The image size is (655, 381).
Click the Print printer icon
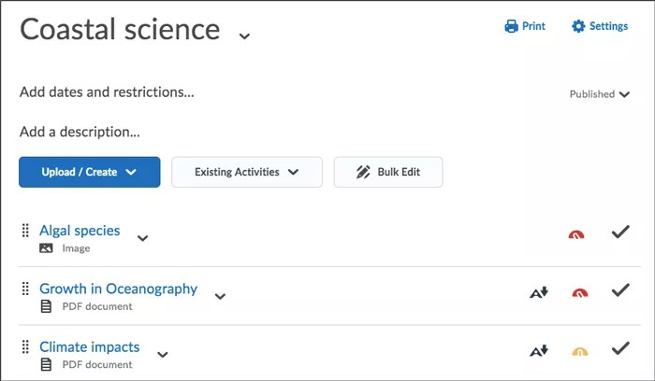pos(511,26)
